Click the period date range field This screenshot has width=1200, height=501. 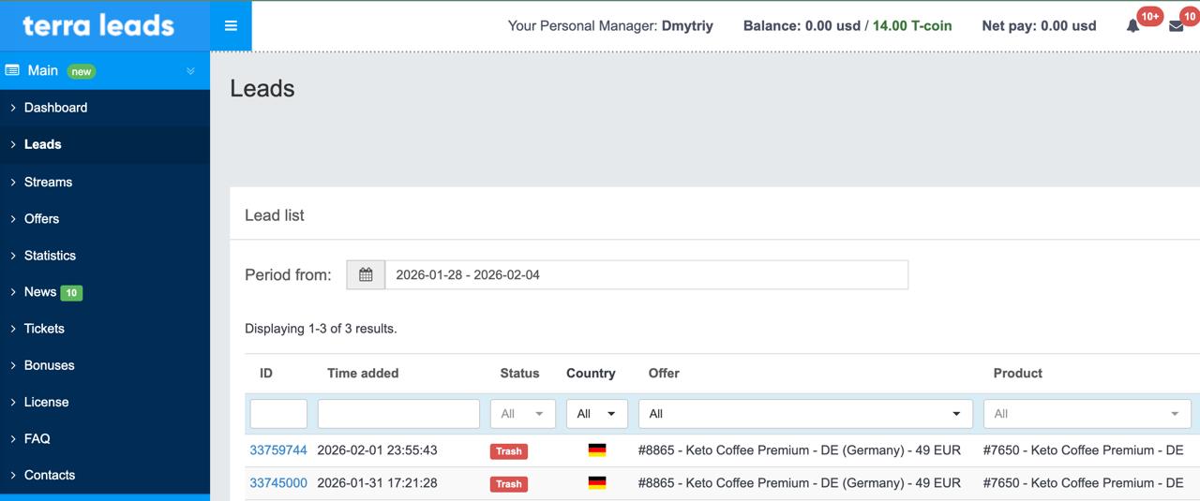click(646, 274)
